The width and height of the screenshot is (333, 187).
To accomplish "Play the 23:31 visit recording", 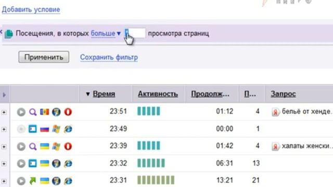I will 21,181.
